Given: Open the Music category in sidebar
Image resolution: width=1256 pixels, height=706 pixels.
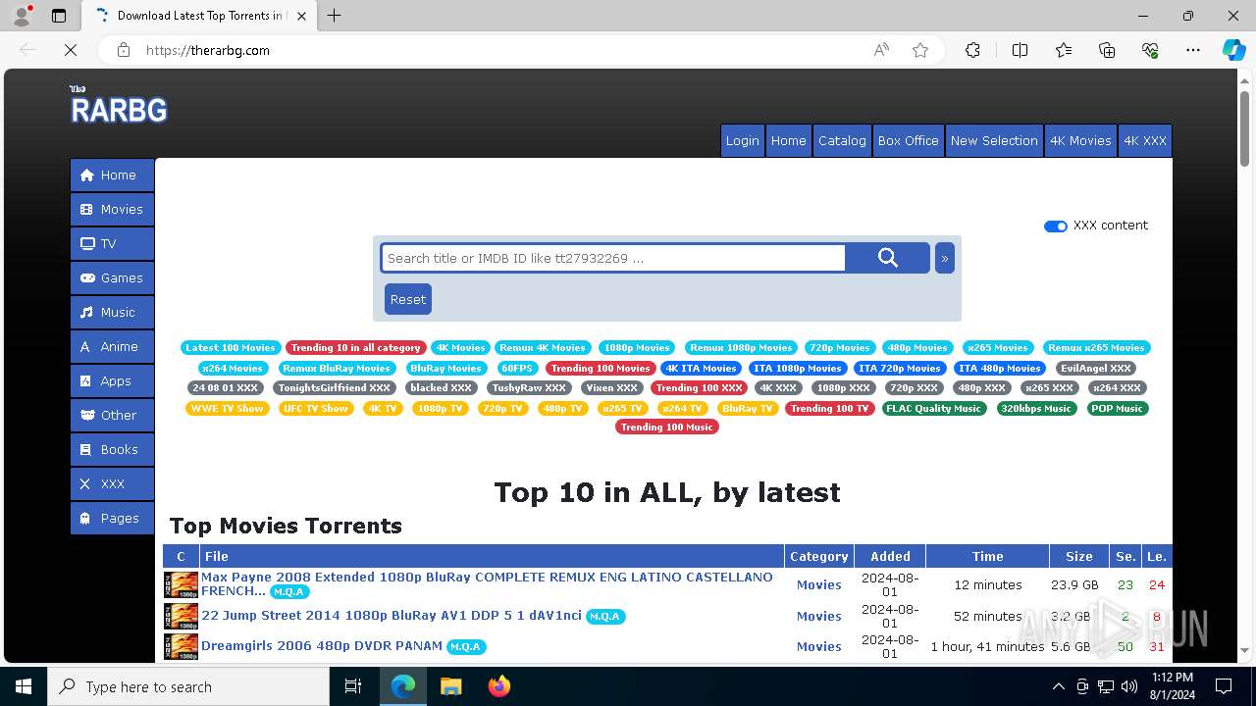Looking at the screenshot, I should click(112, 312).
